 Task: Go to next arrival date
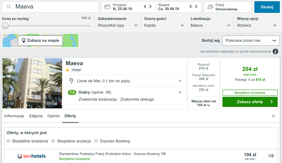[151, 7]
